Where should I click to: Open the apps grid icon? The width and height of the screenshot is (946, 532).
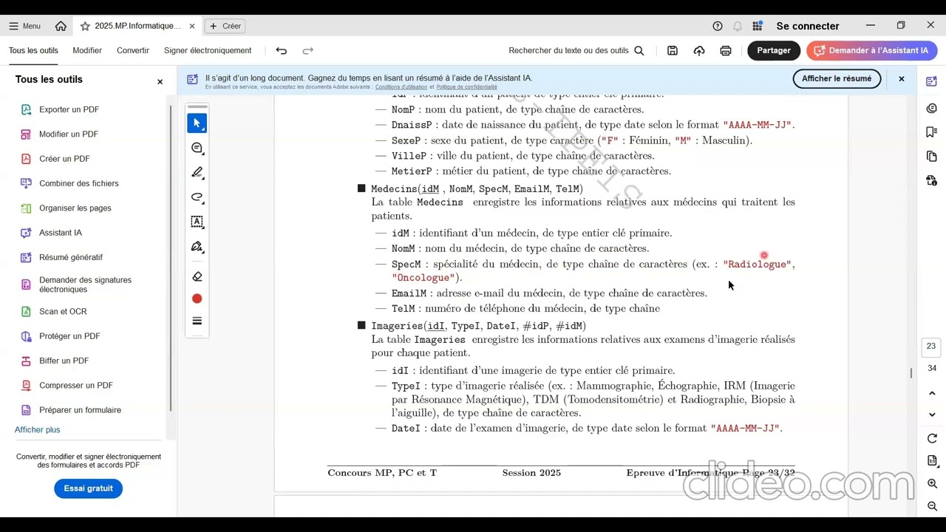point(758,26)
